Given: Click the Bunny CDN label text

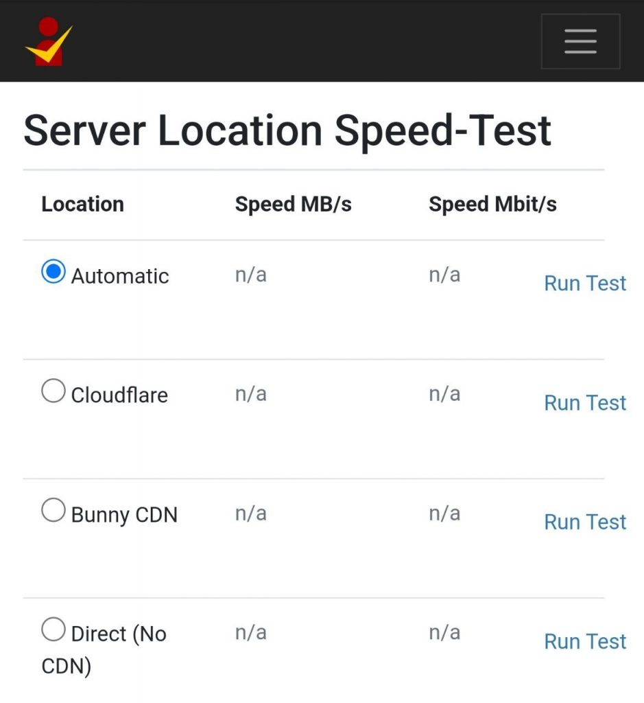Looking at the screenshot, I should pyautogui.click(x=125, y=515).
